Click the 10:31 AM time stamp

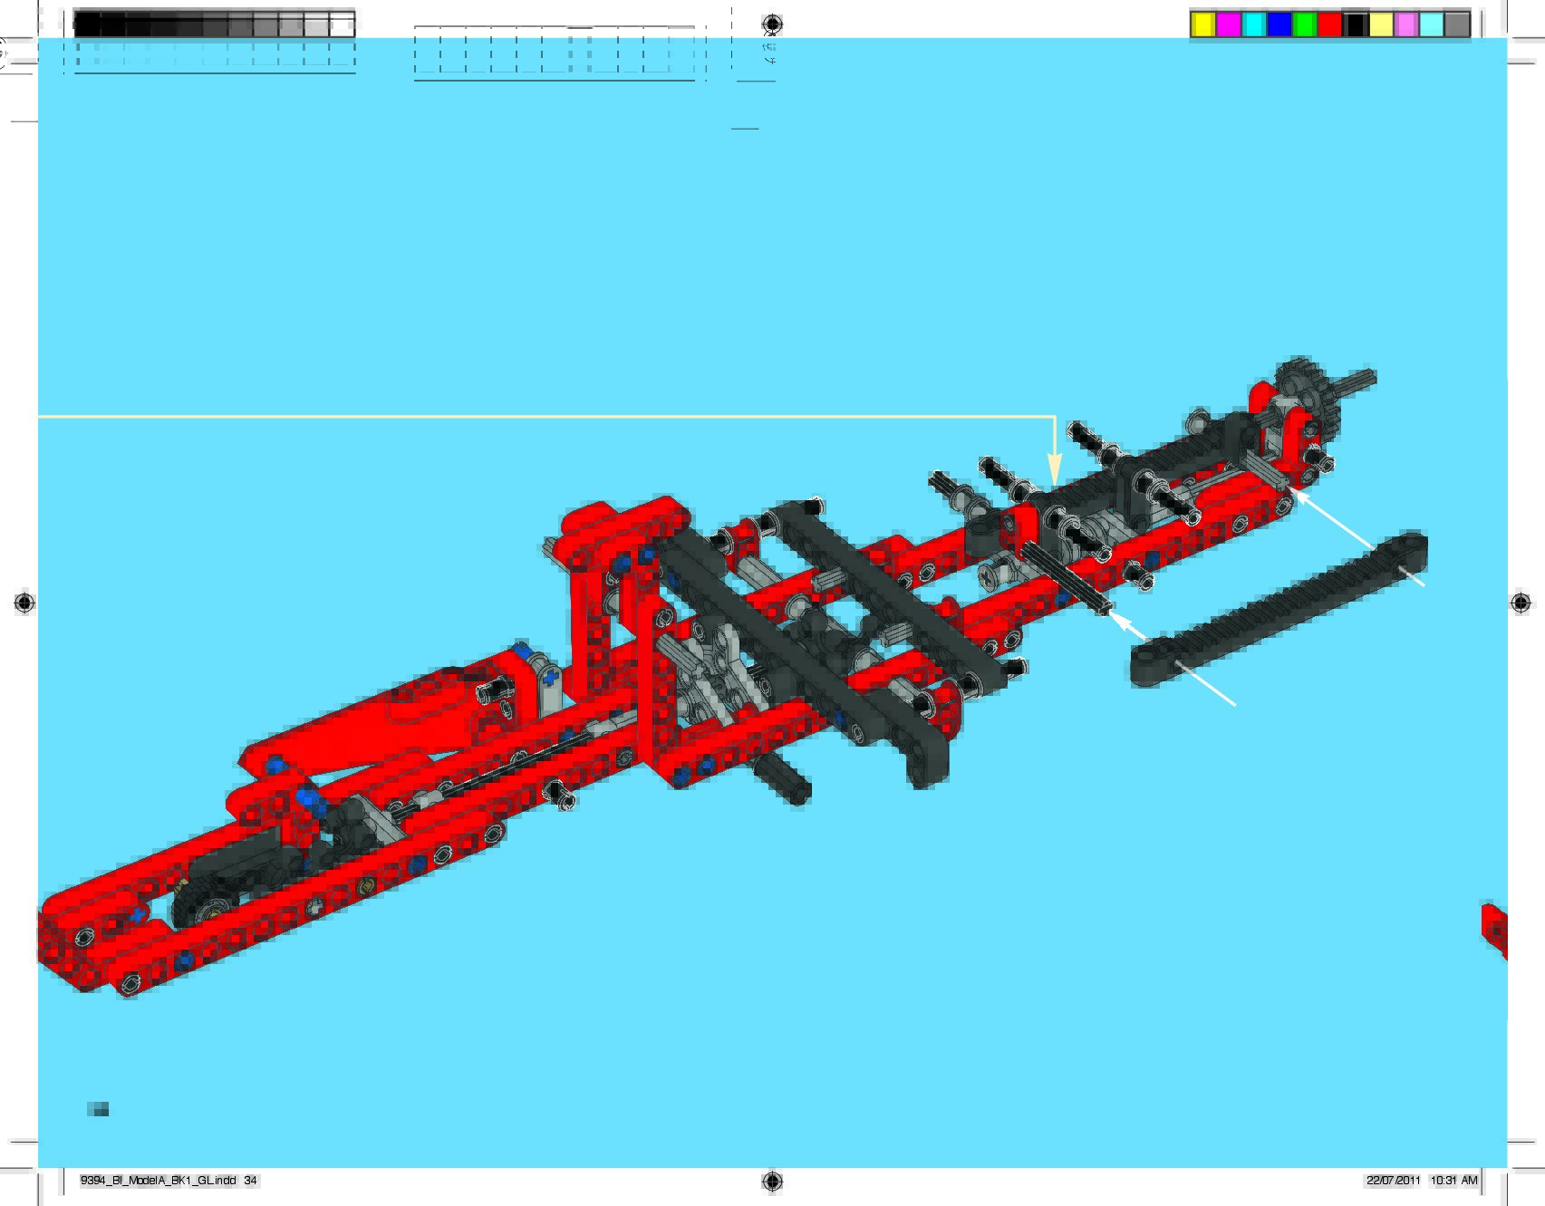[x=1453, y=1181]
